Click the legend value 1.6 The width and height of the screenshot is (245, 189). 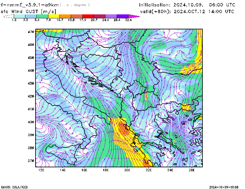(14, 20)
